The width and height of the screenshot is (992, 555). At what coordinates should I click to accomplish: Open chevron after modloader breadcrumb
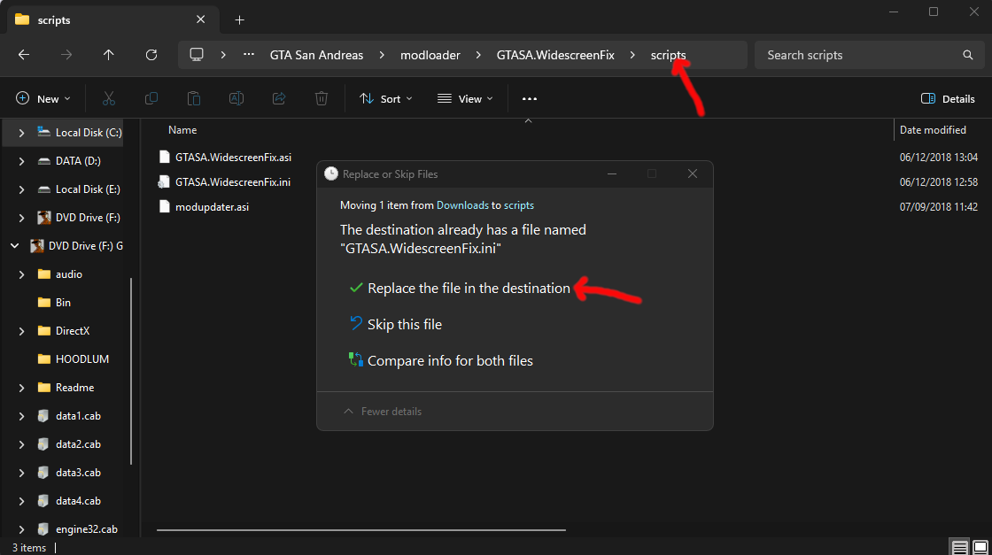[x=478, y=55]
